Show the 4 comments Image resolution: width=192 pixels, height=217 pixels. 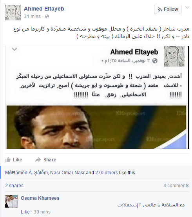pyautogui.click(x=176, y=185)
